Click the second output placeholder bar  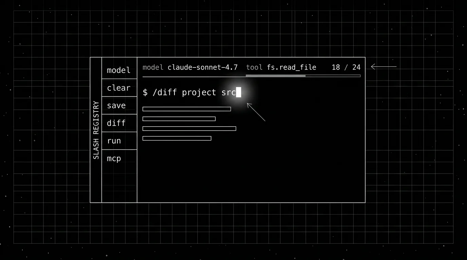point(179,119)
